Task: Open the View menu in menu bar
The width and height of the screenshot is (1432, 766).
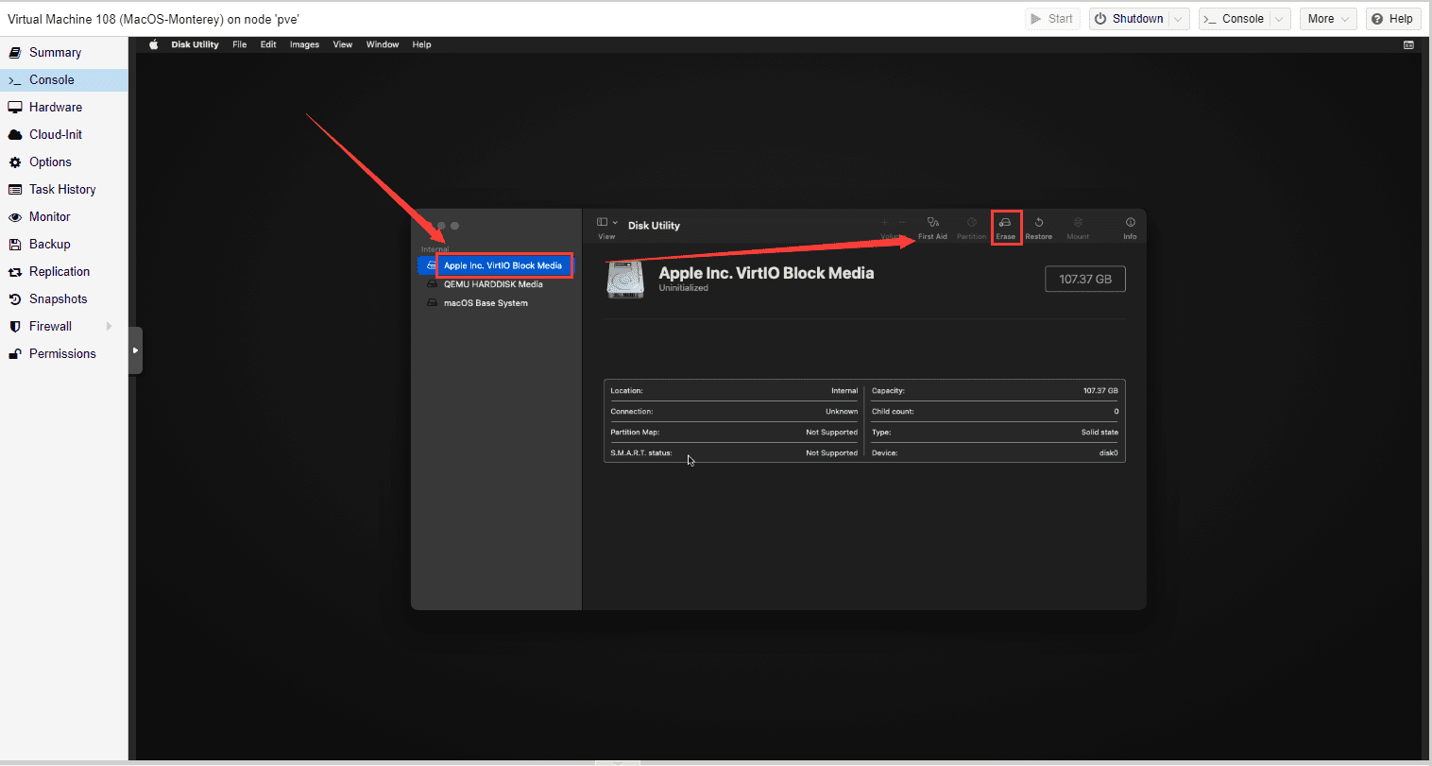Action: point(343,44)
